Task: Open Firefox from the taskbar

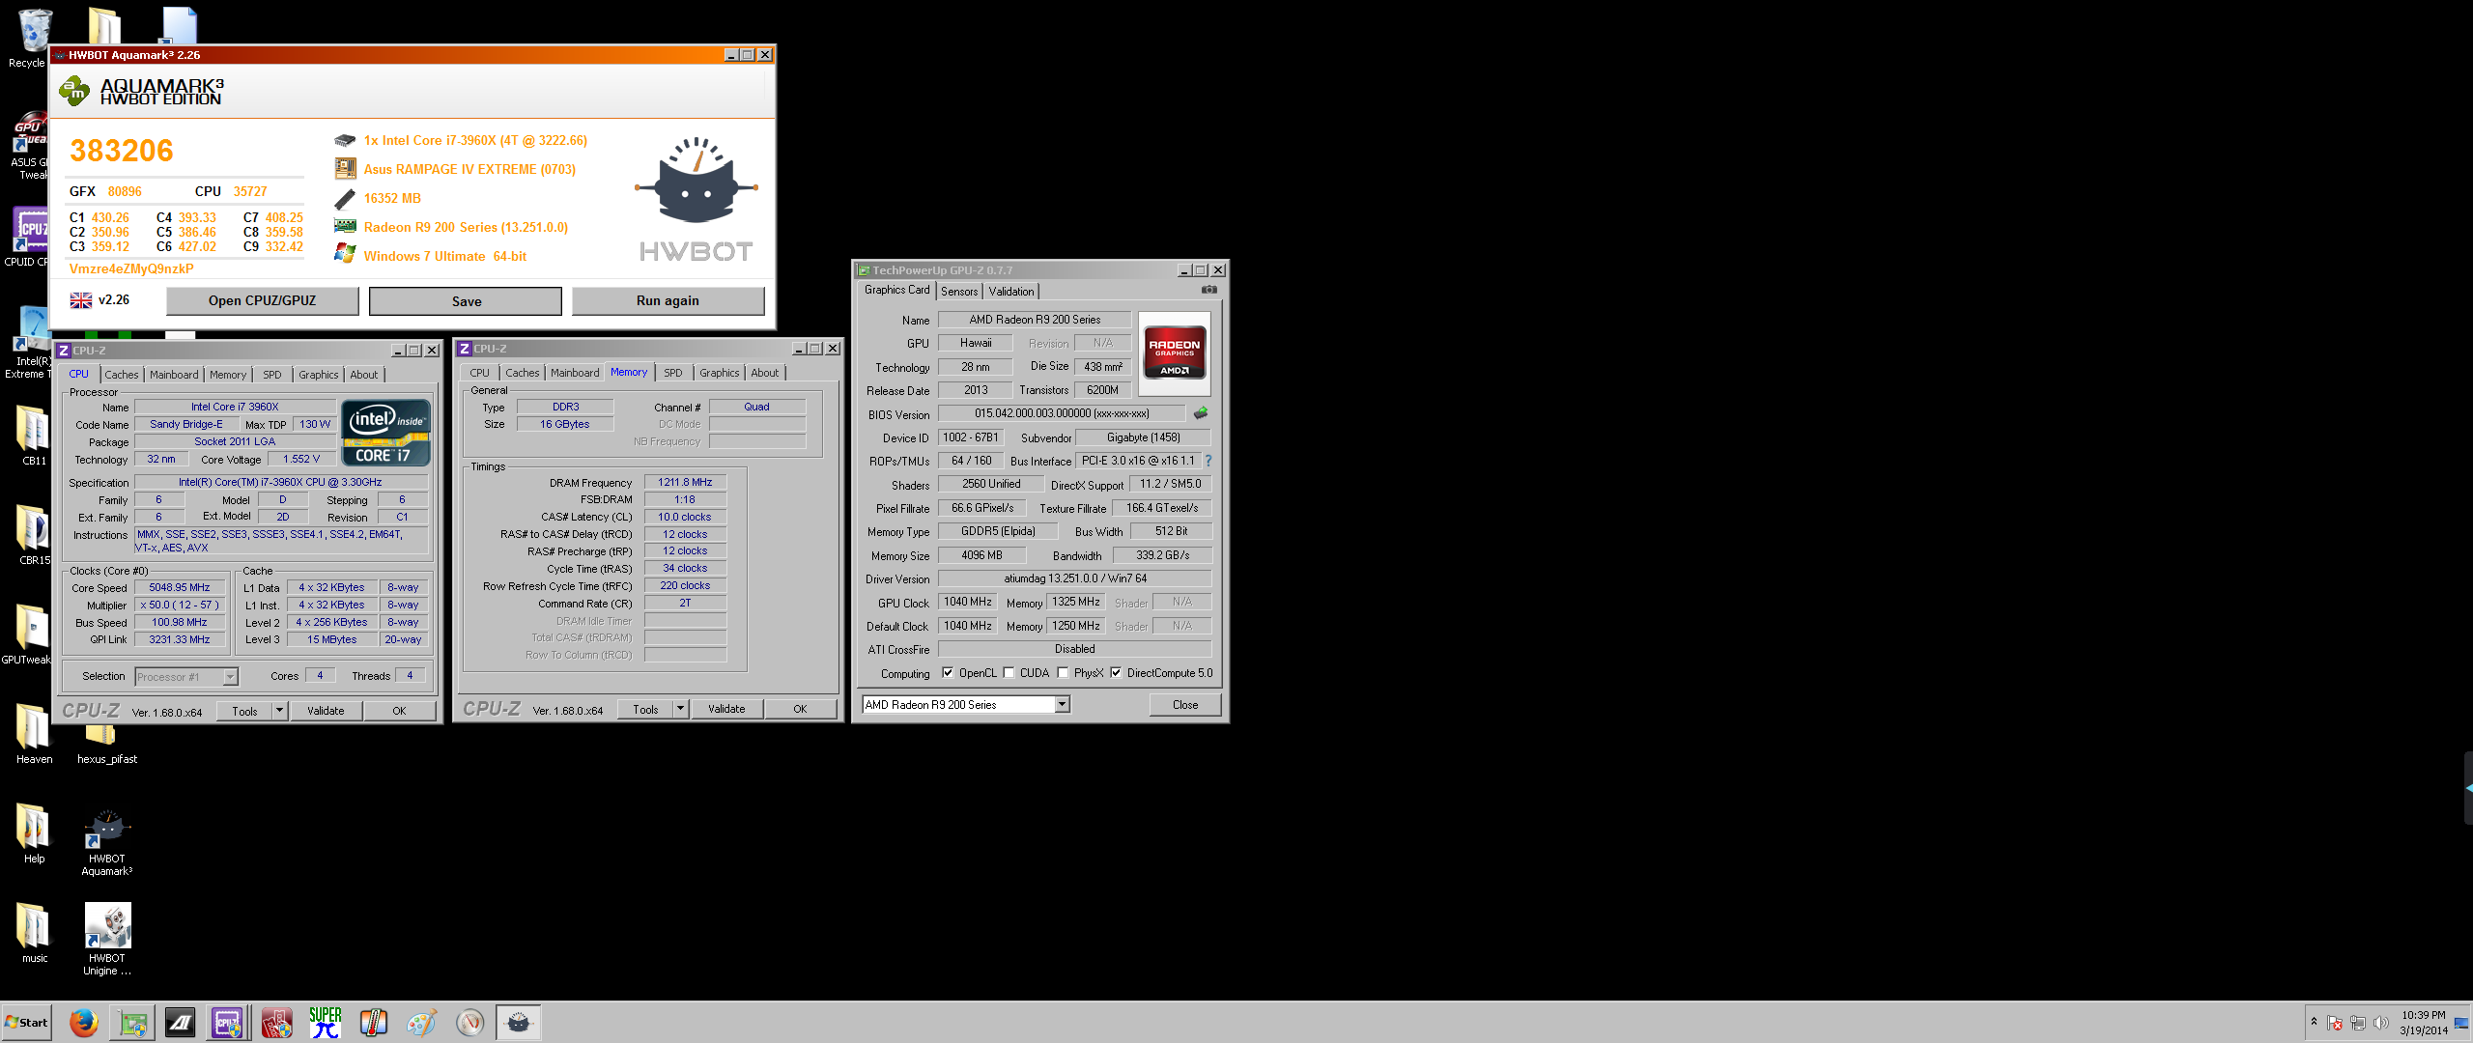Action: [84, 1023]
